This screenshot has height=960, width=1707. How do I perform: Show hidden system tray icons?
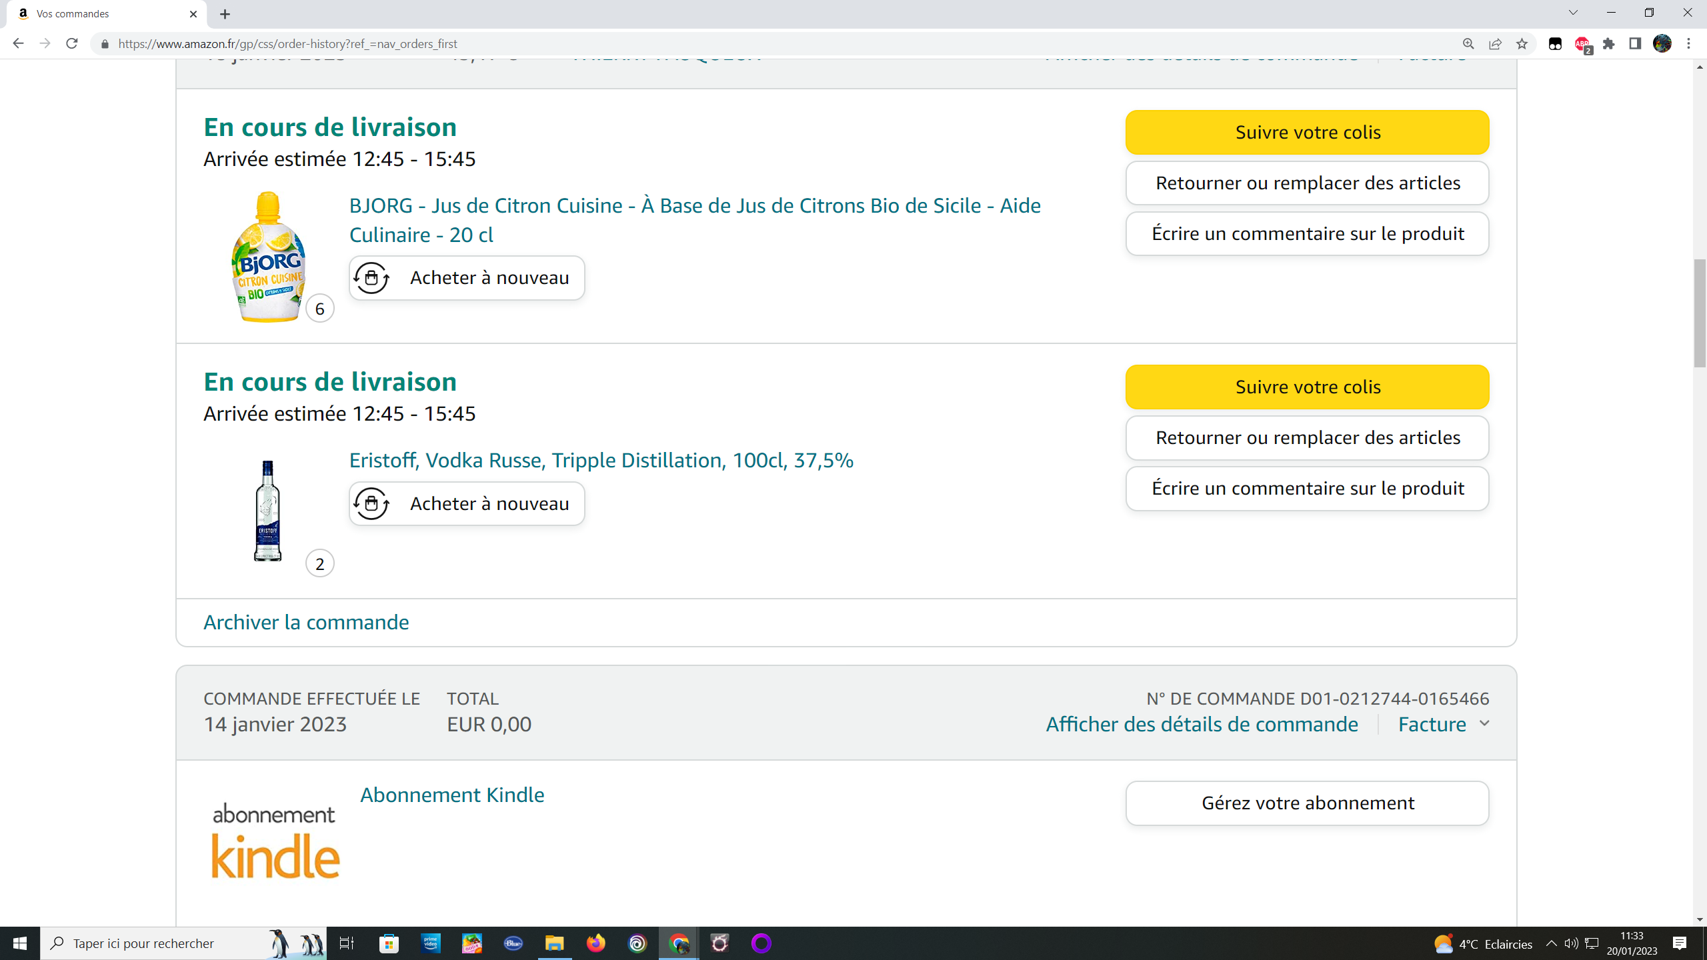pyautogui.click(x=1551, y=943)
